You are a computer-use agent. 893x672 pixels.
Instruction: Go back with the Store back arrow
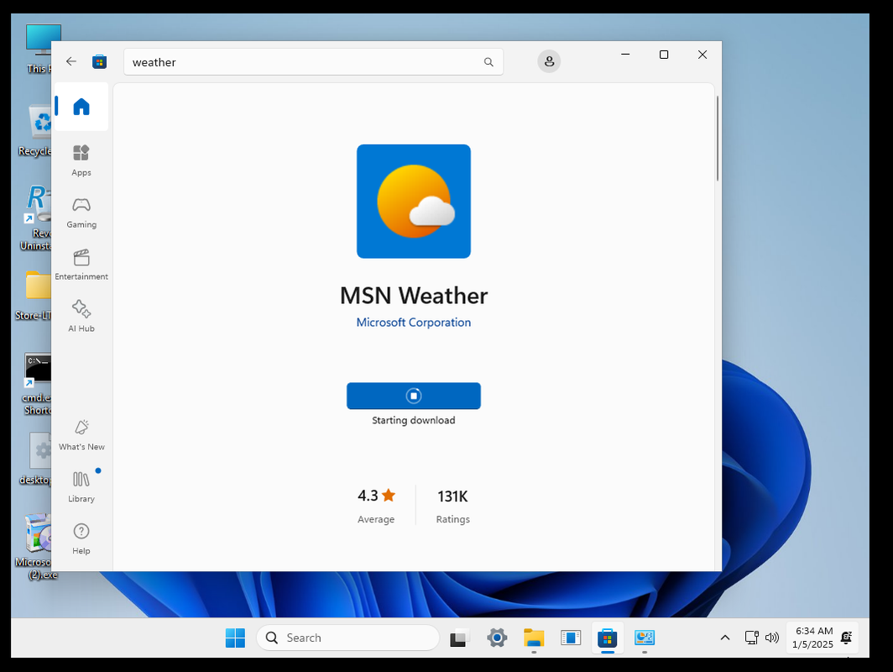(x=71, y=61)
